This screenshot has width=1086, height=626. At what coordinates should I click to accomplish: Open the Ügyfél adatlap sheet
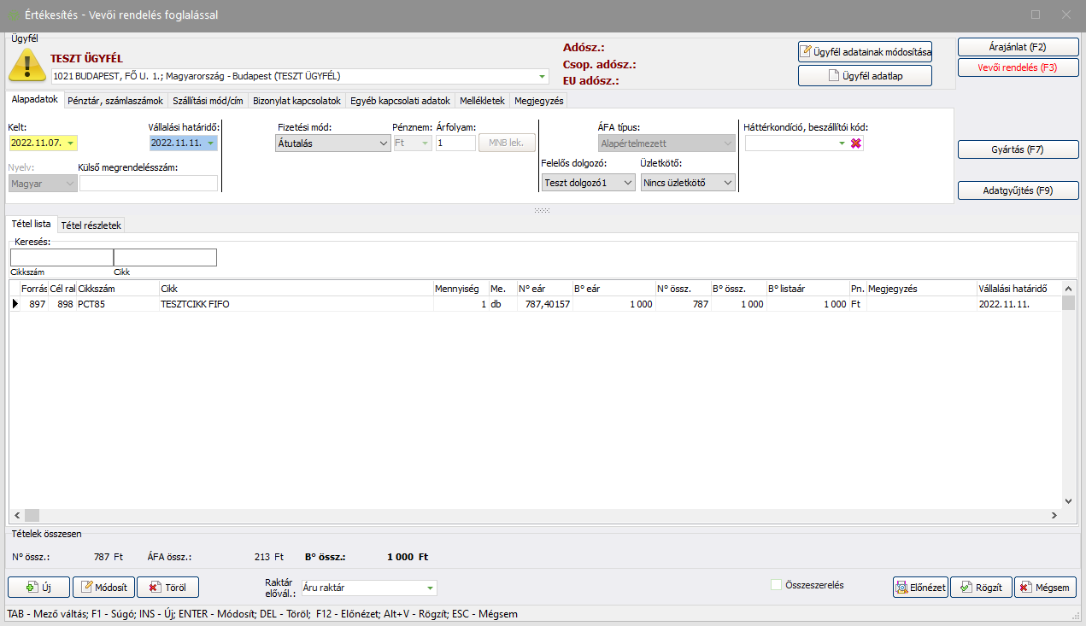pyautogui.click(x=865, y=76)
